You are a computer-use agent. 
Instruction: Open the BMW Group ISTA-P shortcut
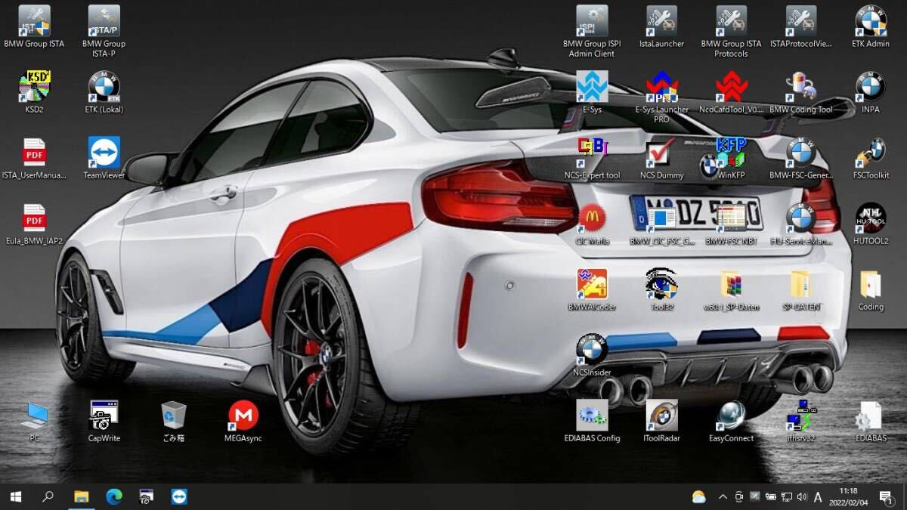tap(104, 21)
